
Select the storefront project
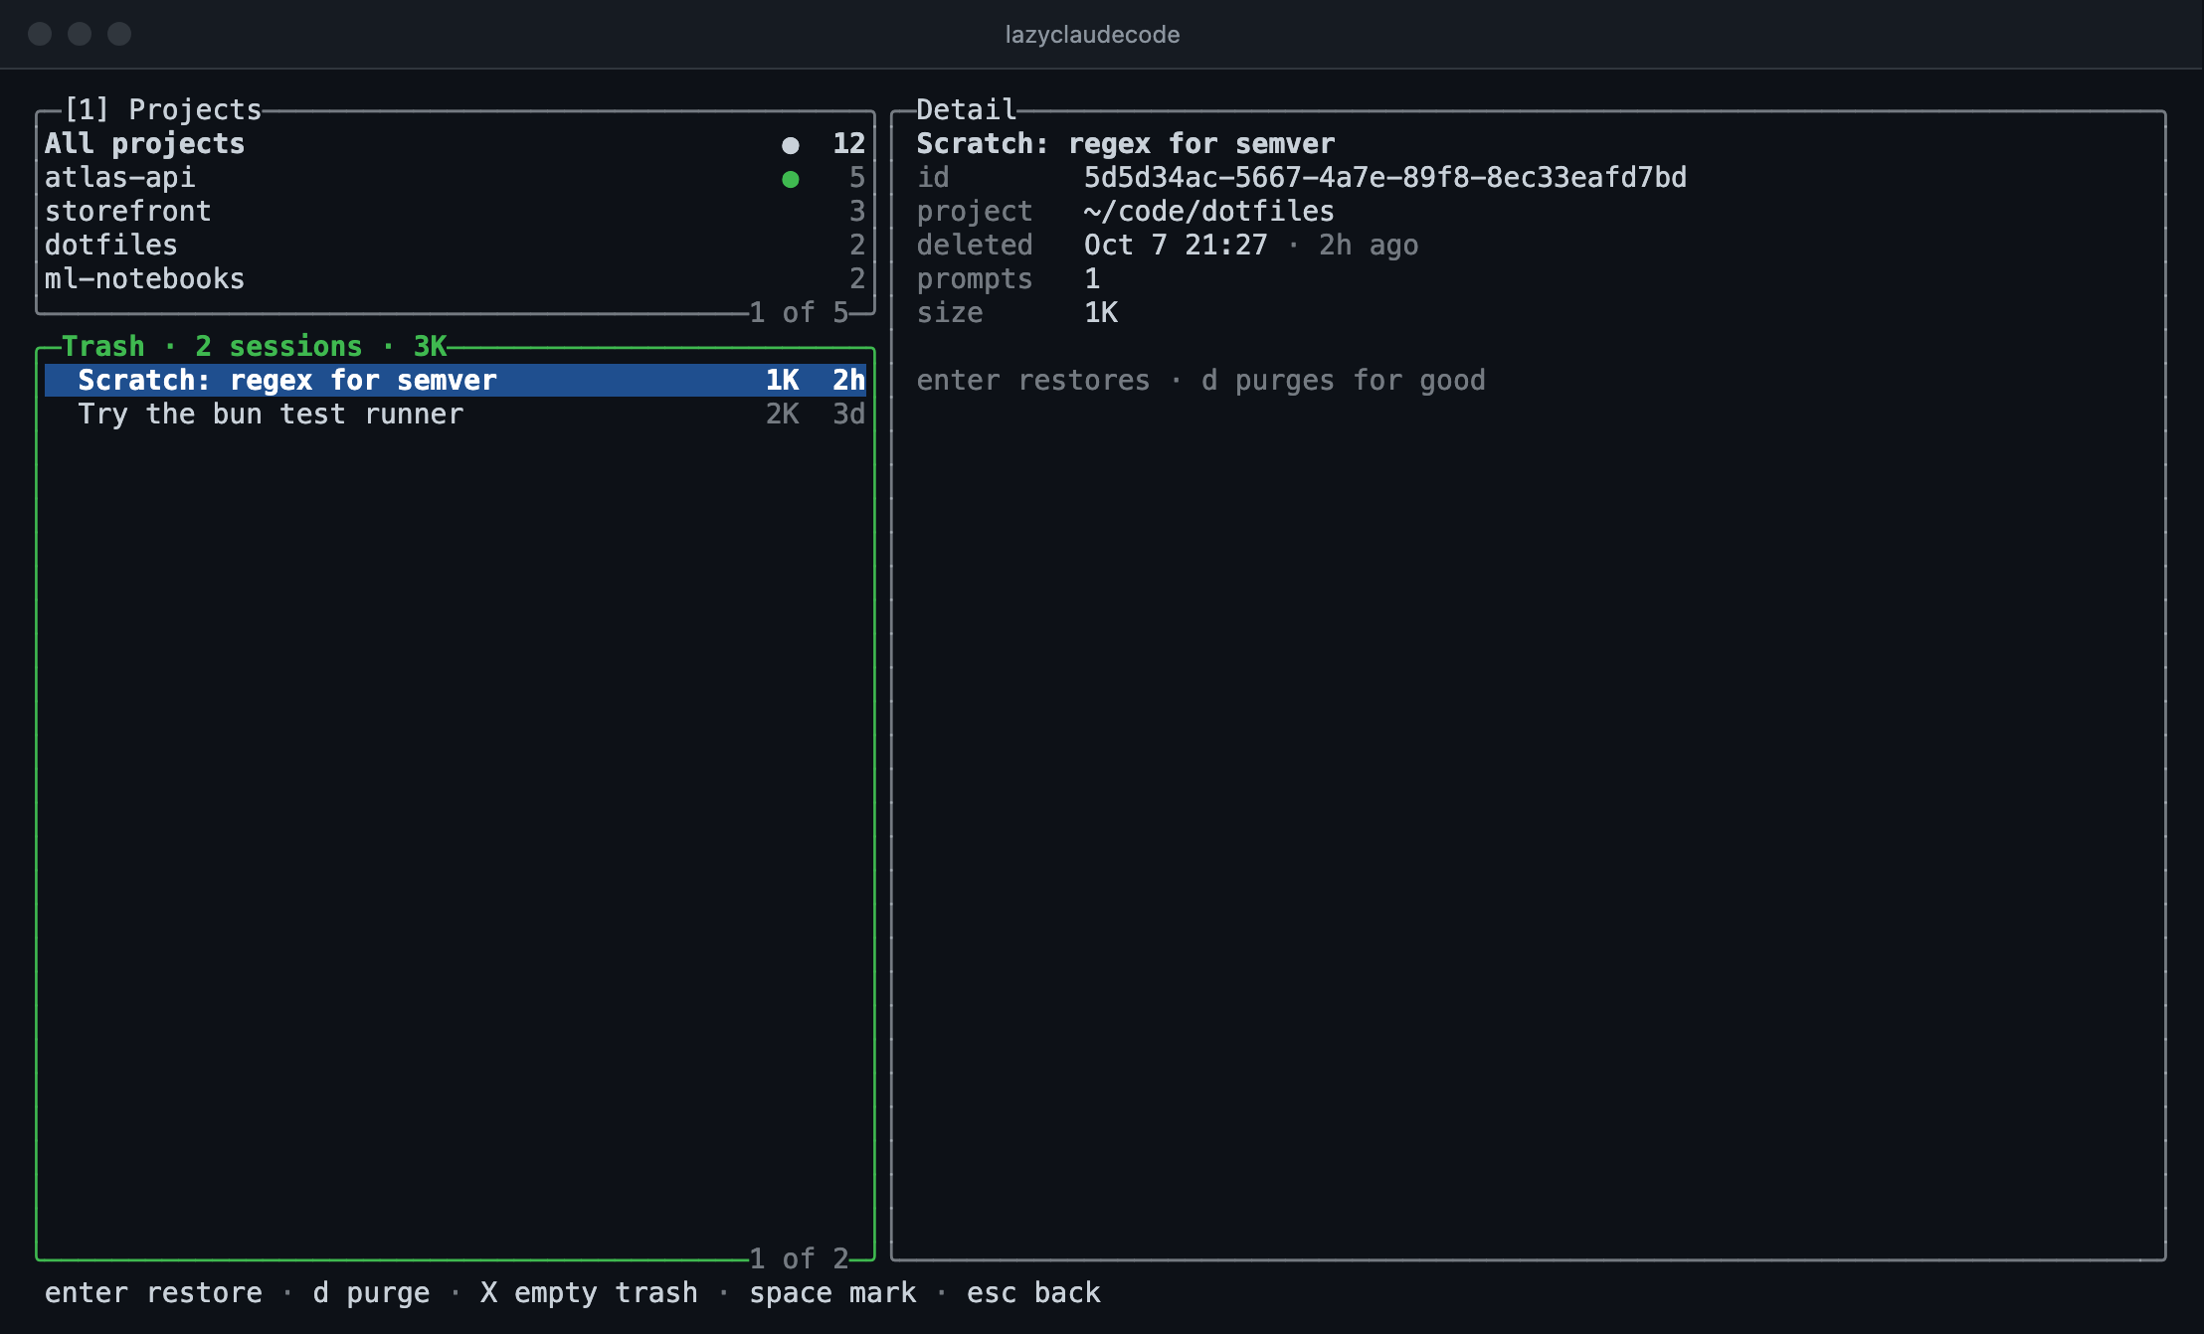tap(455, 212)
